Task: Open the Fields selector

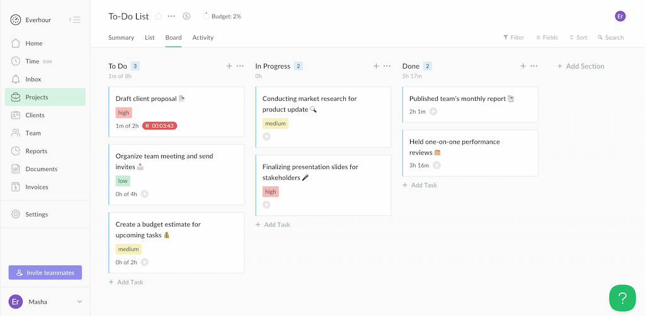Action: (547, 37)
